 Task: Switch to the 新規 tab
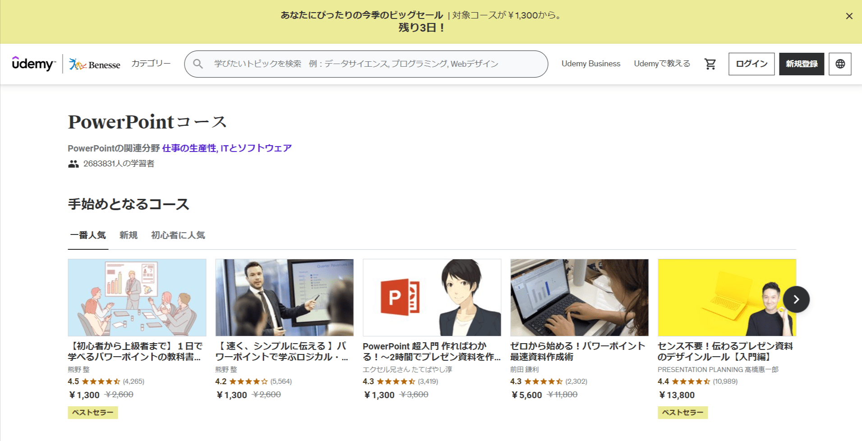click(129, 235)
